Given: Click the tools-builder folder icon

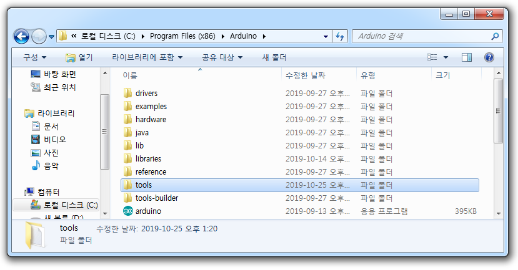Looking at the screenshot, I should tap(127, 198).
